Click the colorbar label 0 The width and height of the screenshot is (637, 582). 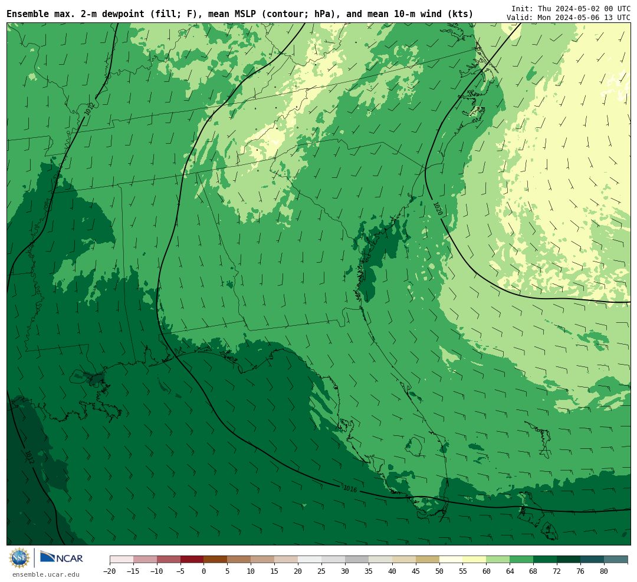click(x=203, y=571)
